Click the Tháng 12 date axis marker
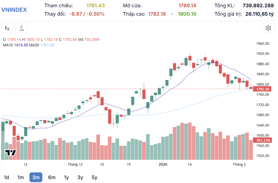Screen dimensions: 278x183 [x=75, y=165]
